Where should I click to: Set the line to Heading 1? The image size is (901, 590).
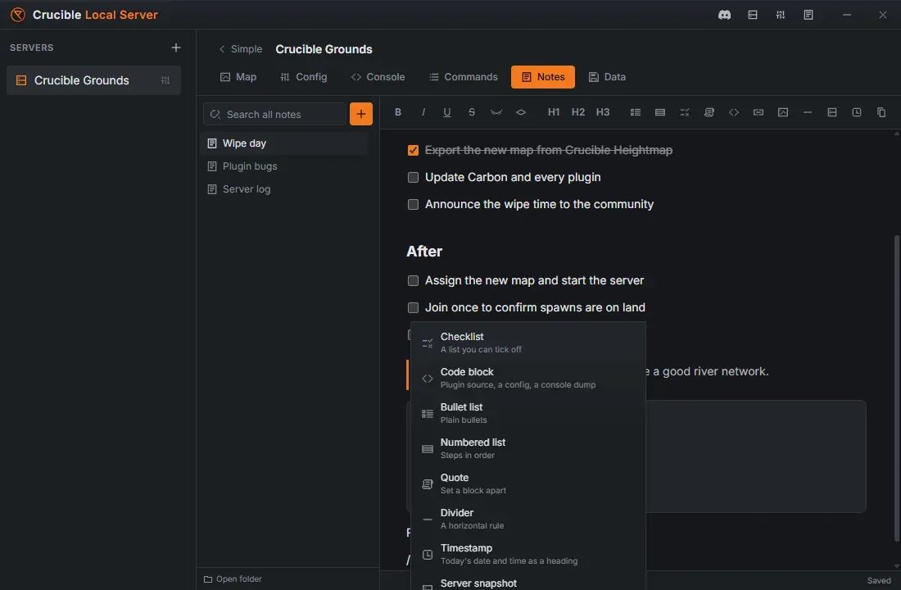554,112
